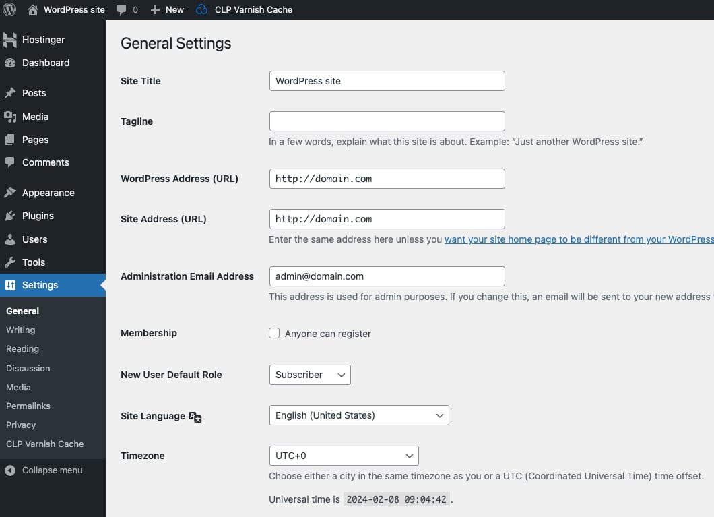The width and height of the screenshot is (714, 517).
Task: Select the Tools wrench icon
Action: [11, 262]
